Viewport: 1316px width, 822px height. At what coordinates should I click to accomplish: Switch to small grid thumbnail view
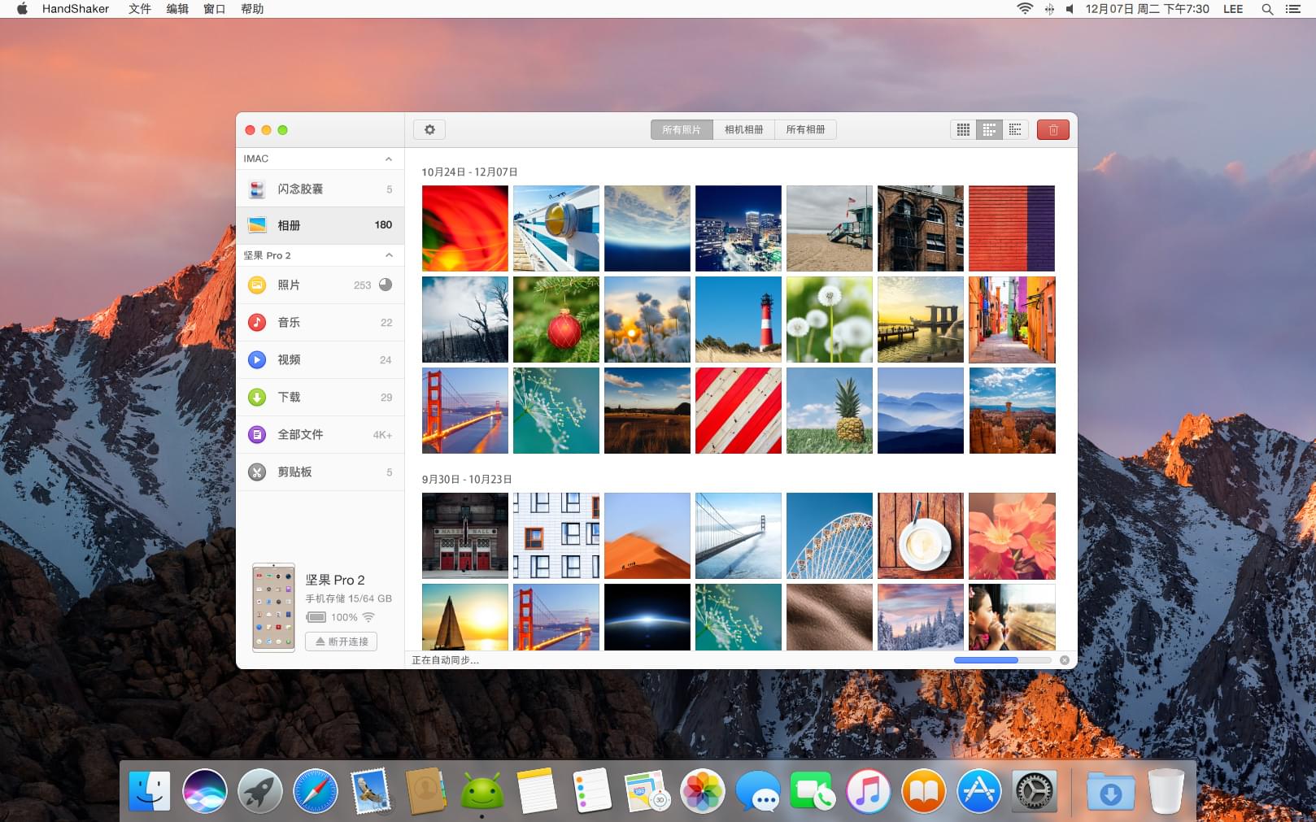pyautogui.click(x=1015, y=130)
